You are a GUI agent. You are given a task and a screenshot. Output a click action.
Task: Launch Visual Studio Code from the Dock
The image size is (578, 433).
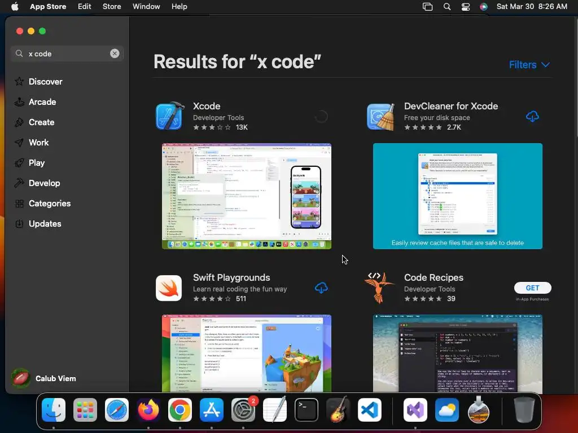click(x=369, y=410)
